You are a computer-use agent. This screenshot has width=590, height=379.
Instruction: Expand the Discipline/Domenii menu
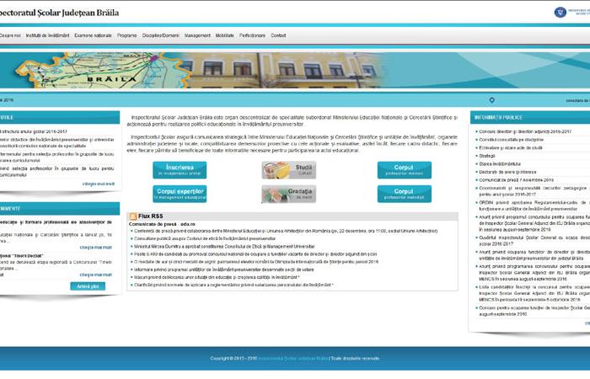[161, 35]
